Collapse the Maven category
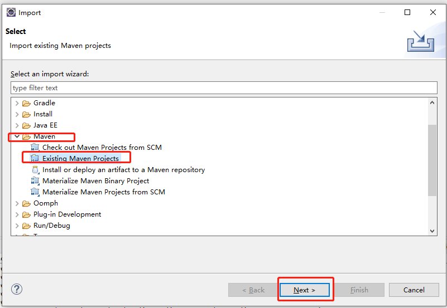The height and width of the screenshot is (308, 447). 17,136
